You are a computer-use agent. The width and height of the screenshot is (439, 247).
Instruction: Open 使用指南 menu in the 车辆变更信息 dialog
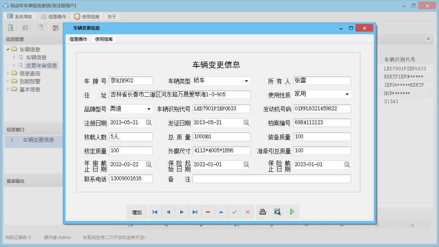click(x=104, y=39)
